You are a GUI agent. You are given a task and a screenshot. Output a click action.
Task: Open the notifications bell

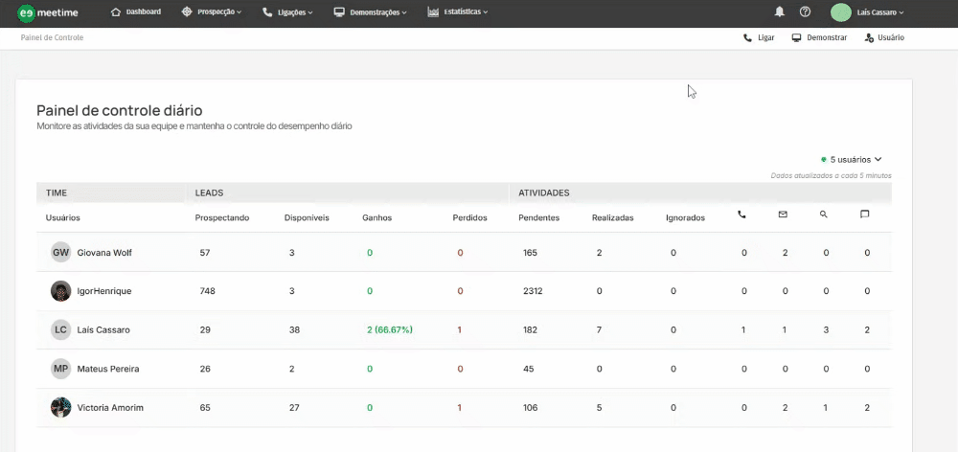(x=779, y=12)
